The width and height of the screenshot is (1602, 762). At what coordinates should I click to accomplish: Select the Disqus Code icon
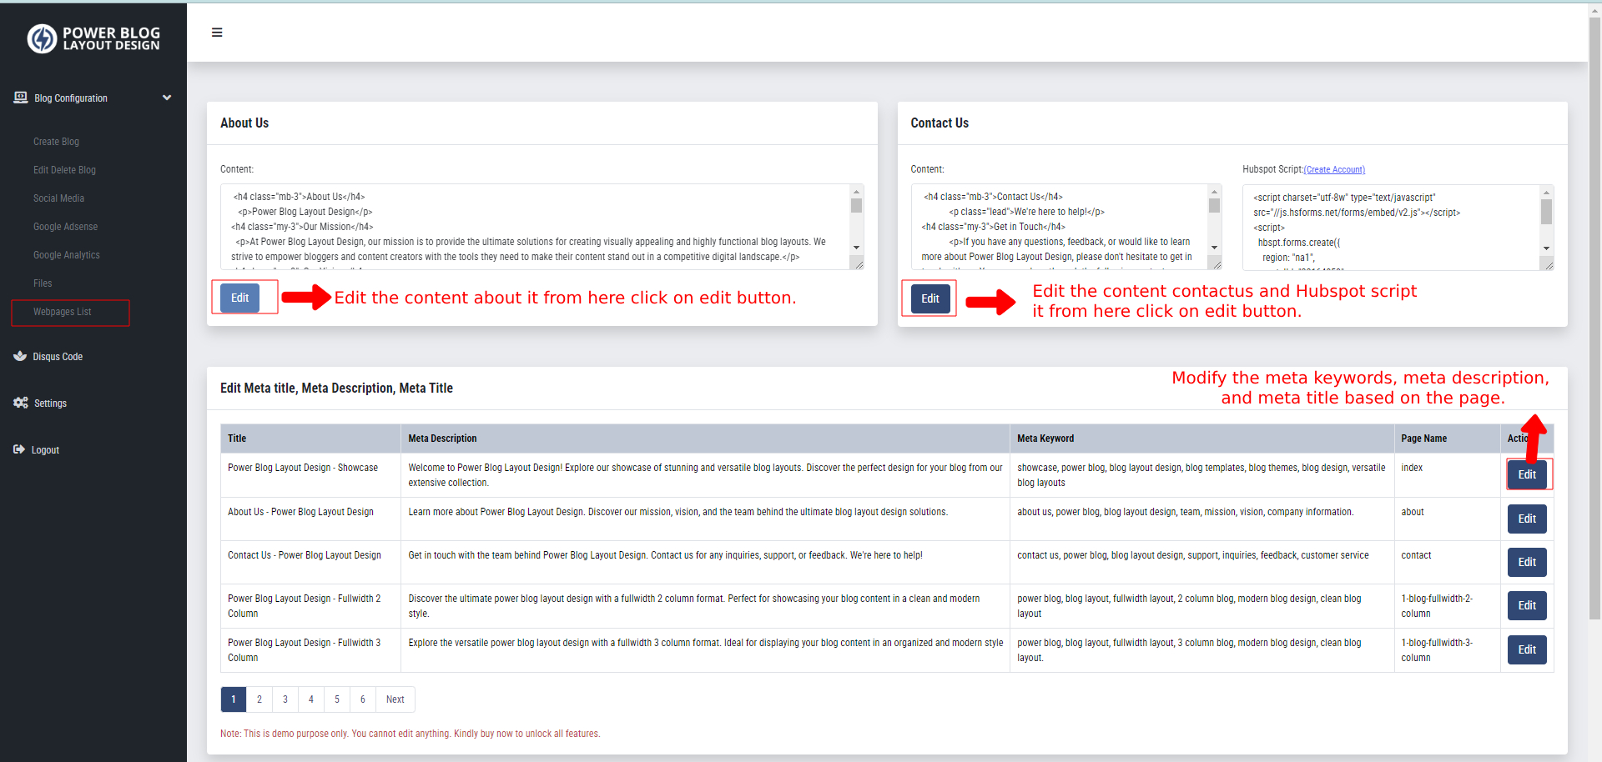(19, 356)
